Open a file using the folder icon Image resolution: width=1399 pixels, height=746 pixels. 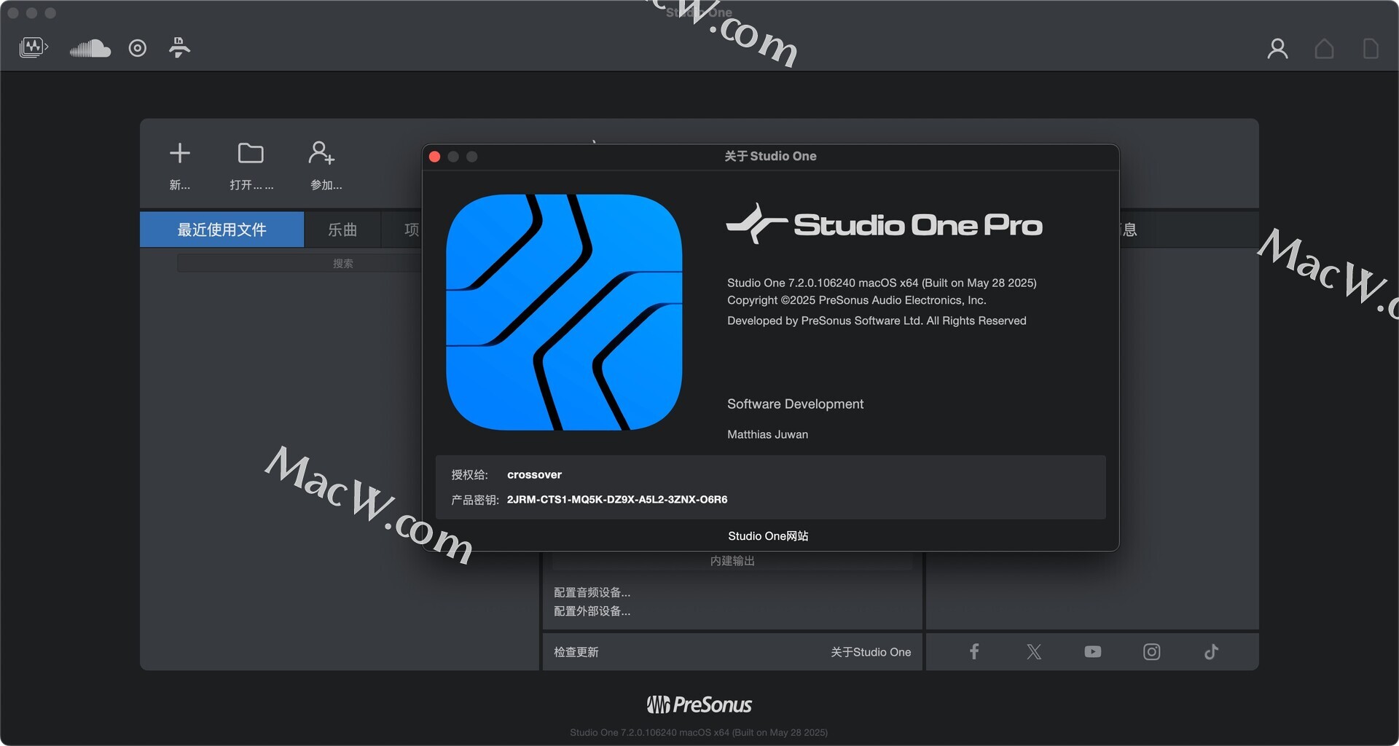(251, 153)
